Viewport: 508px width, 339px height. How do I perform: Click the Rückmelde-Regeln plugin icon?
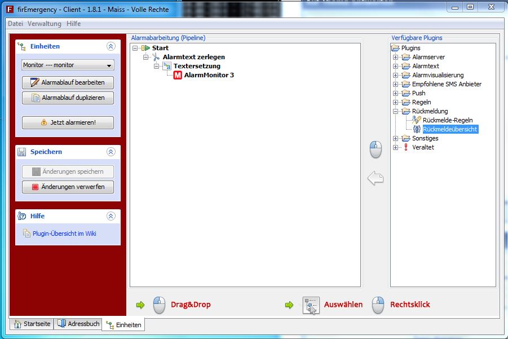click(417, 120)
